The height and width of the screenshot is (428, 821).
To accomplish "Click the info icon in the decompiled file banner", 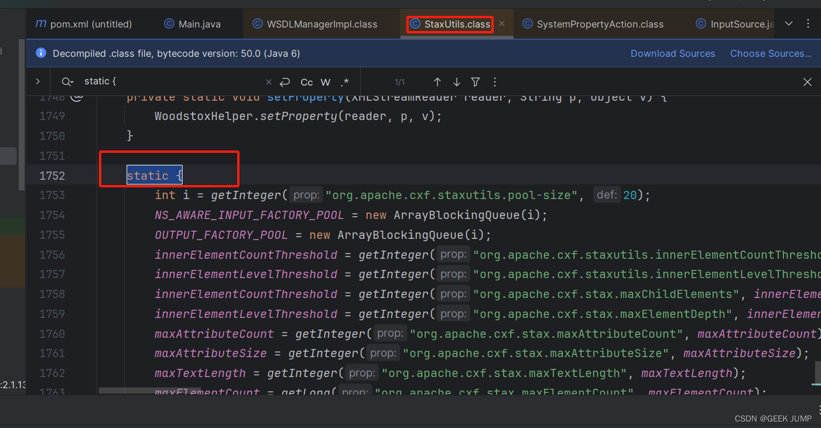I will (40, 53).
